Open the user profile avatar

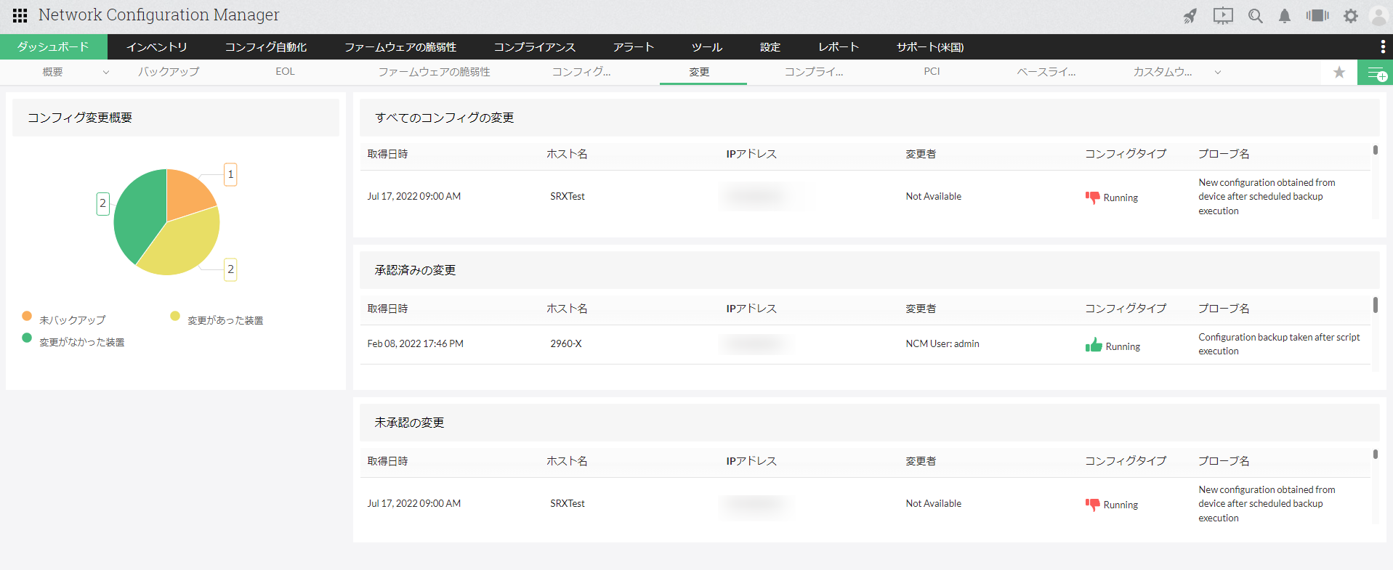(x=1378, y=16)
